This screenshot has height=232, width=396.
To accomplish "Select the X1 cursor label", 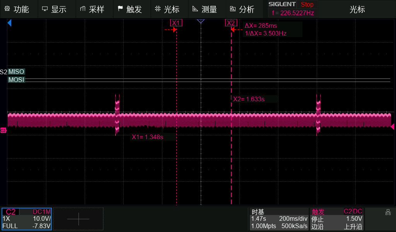I will coord(176,23).
